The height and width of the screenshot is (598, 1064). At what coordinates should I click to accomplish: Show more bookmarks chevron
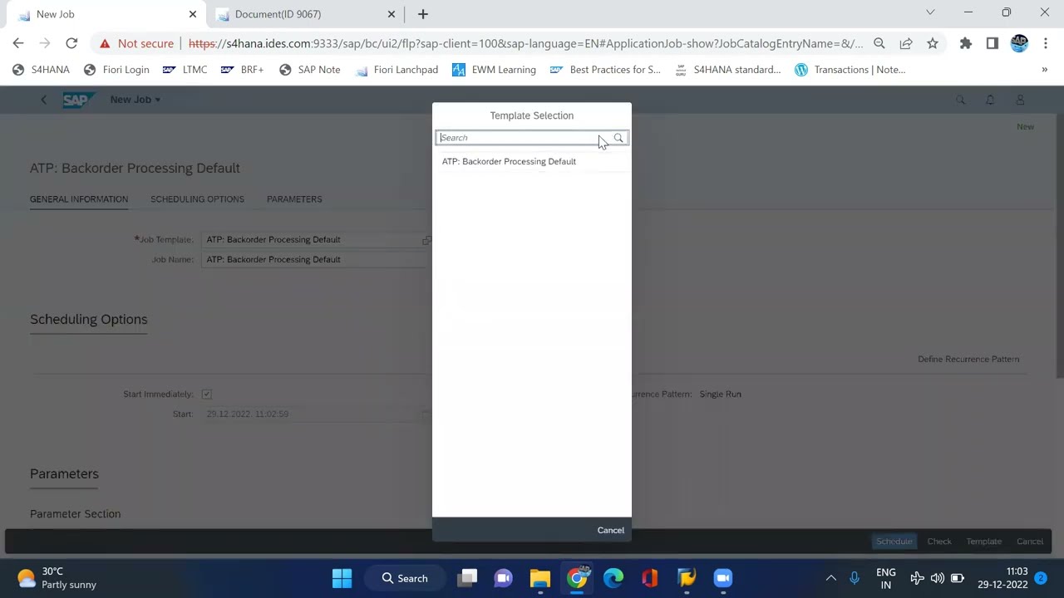1045,70
